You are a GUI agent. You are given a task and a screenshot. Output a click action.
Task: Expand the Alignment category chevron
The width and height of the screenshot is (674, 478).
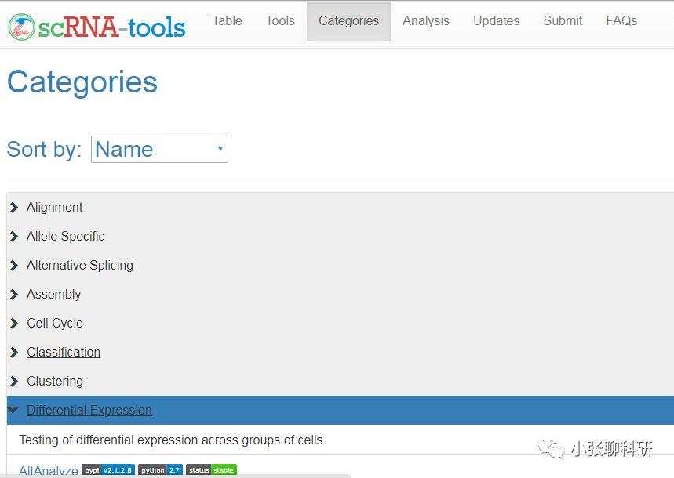(14, 208)
